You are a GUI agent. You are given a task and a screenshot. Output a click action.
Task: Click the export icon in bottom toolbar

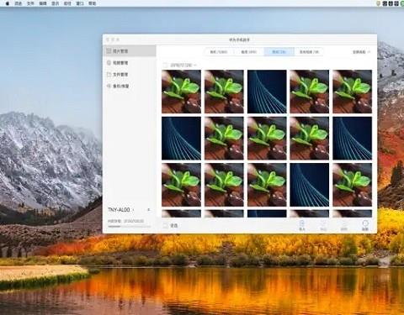(323, 225)
